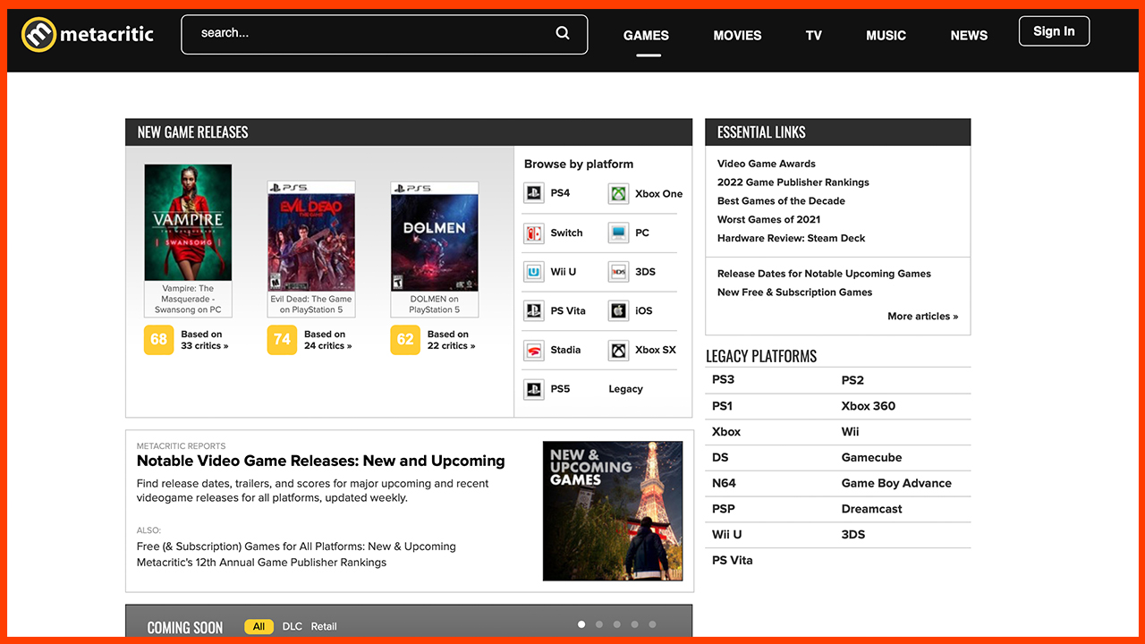
Task: Click the Metacritic logo icon
Action: (x=38, y=35)
